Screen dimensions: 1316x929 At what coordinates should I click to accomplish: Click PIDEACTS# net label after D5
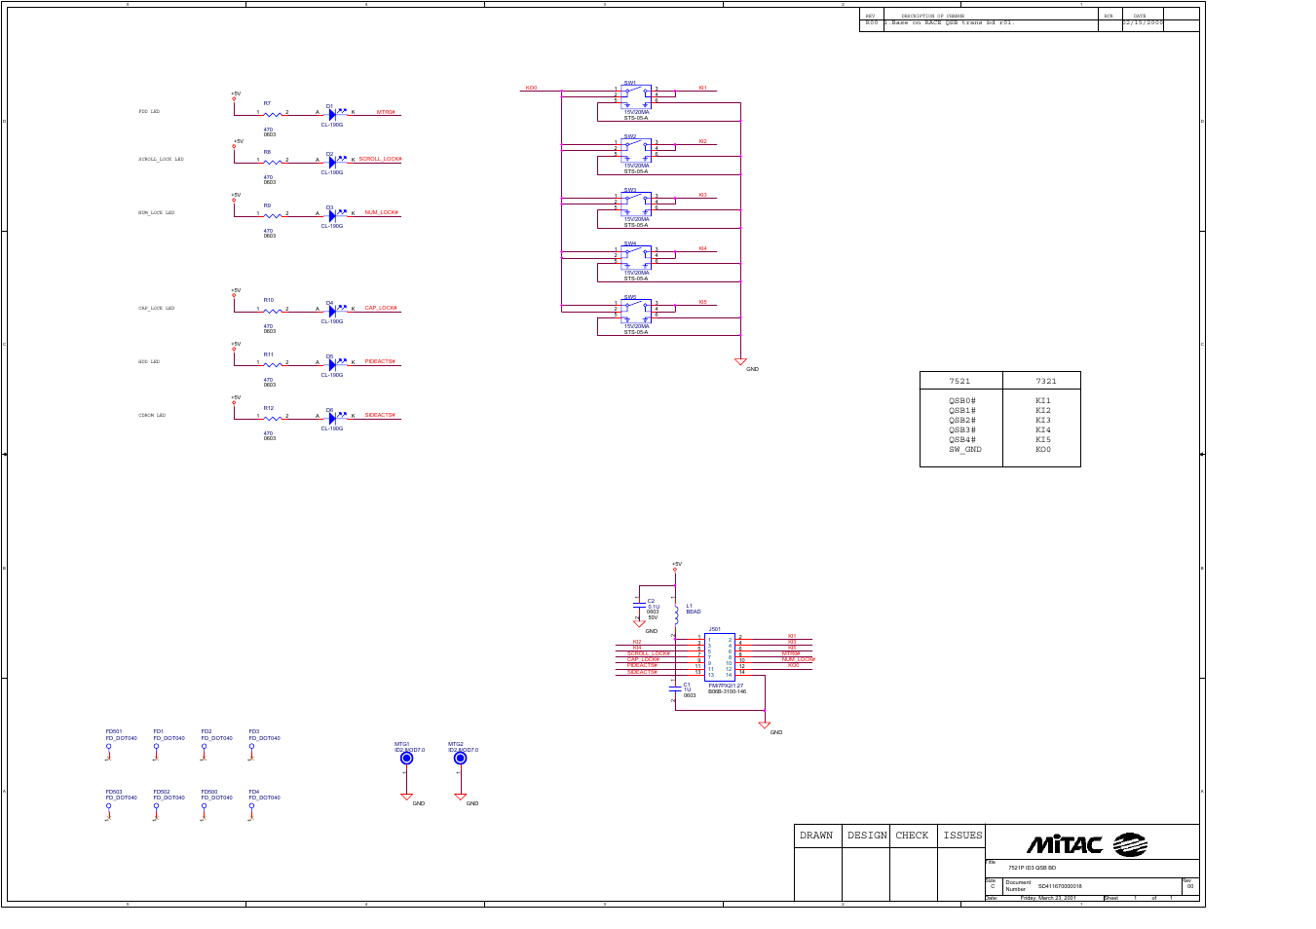point(381,361)
